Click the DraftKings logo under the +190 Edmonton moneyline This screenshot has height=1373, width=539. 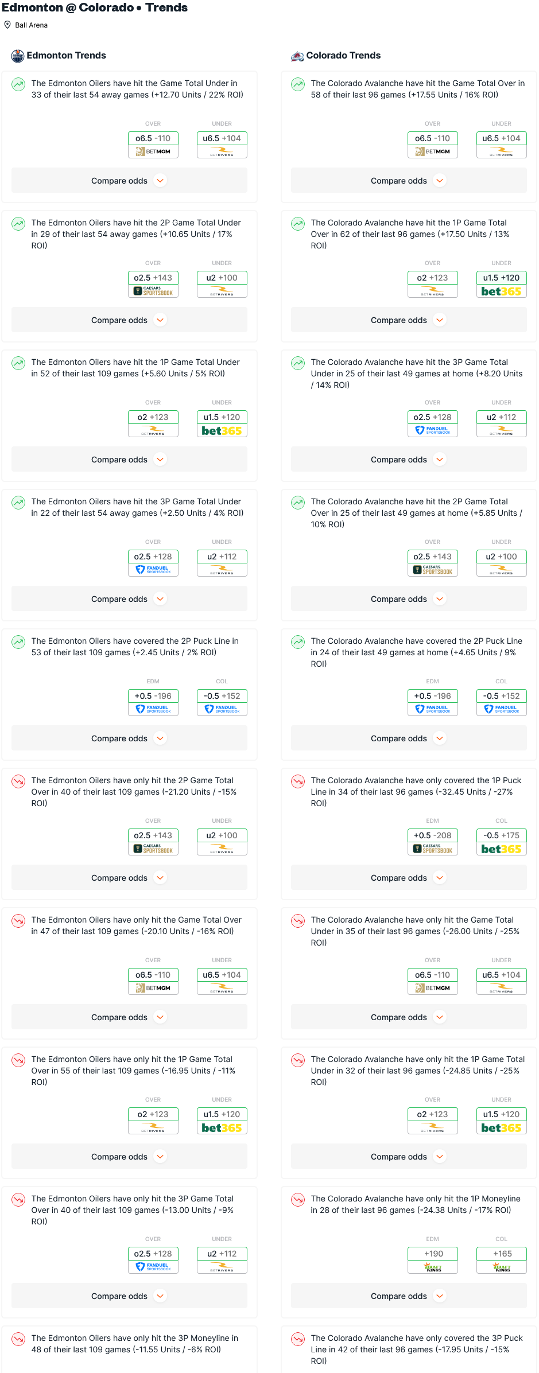[x=433, y=1267]
